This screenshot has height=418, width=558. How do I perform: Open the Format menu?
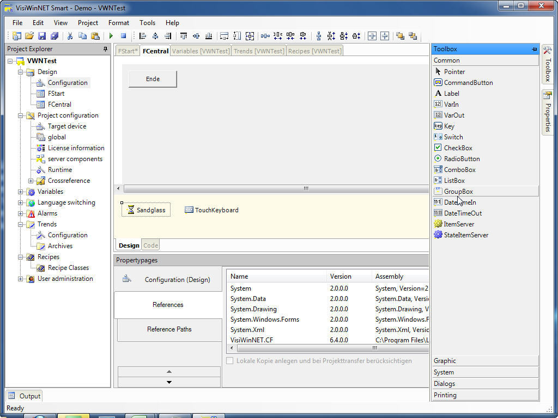(118, 23)
